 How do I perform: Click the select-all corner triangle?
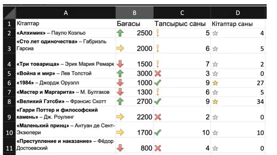tap(9, 13)
